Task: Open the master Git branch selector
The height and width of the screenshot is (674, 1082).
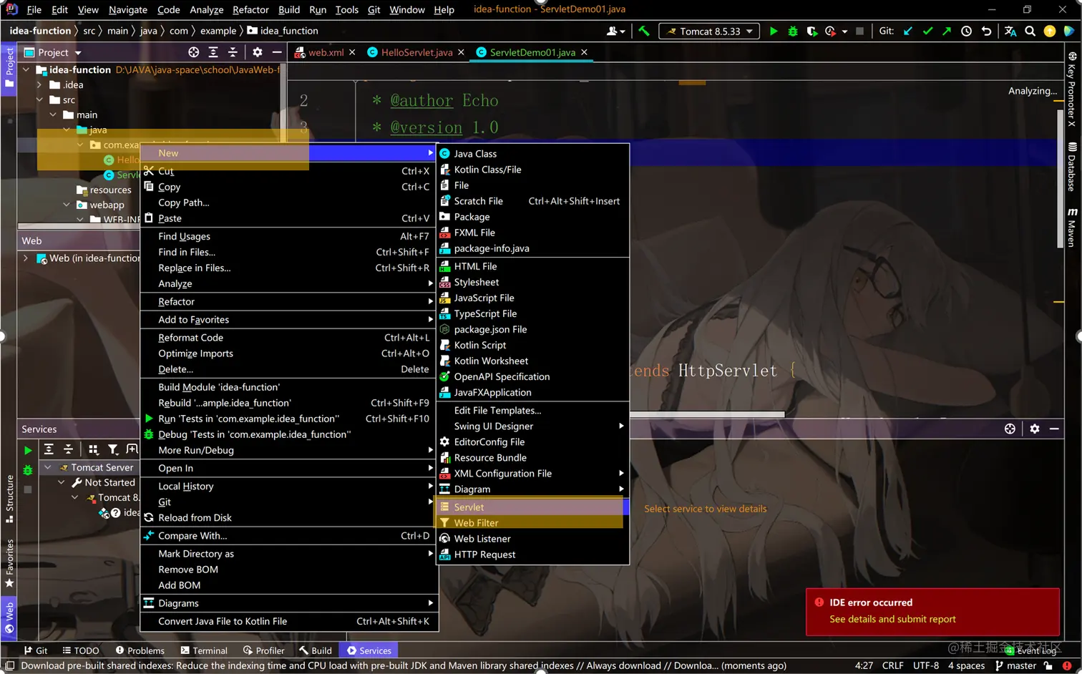Action: [1015, 665]
